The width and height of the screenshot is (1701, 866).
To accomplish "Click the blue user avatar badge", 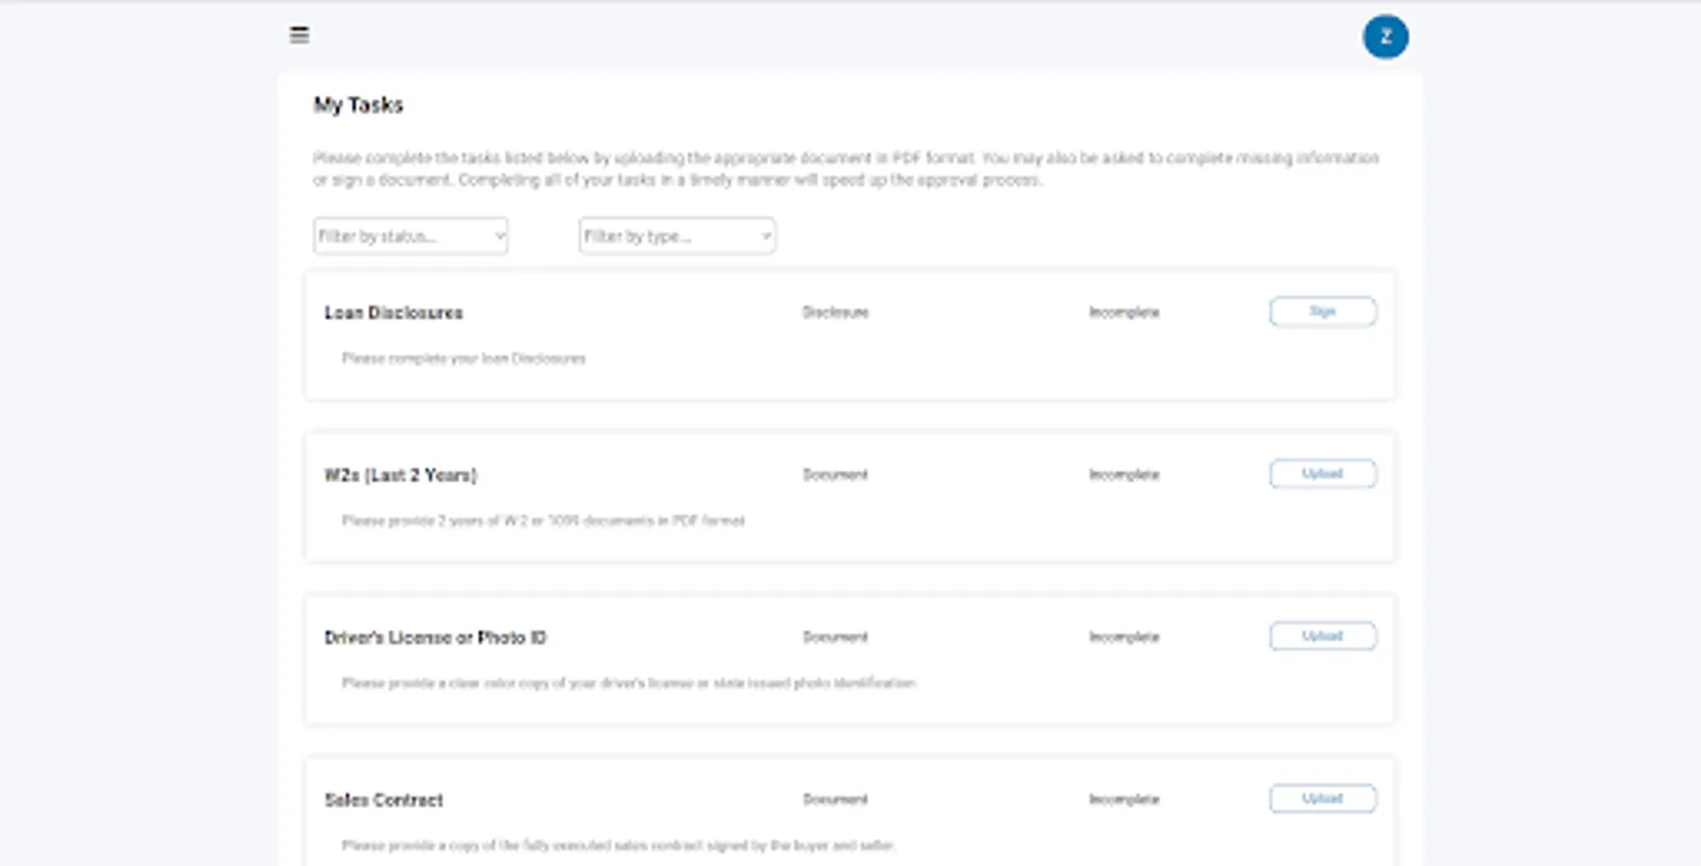I will pos(1386,37).
